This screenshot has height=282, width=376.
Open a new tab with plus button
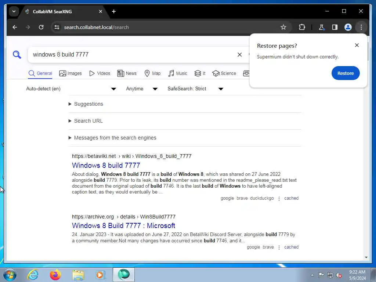114,11
